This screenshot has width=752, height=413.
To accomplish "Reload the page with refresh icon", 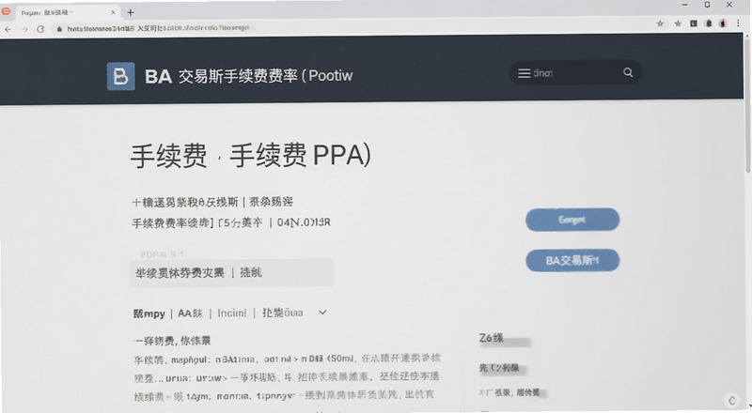I will point(40,29).
